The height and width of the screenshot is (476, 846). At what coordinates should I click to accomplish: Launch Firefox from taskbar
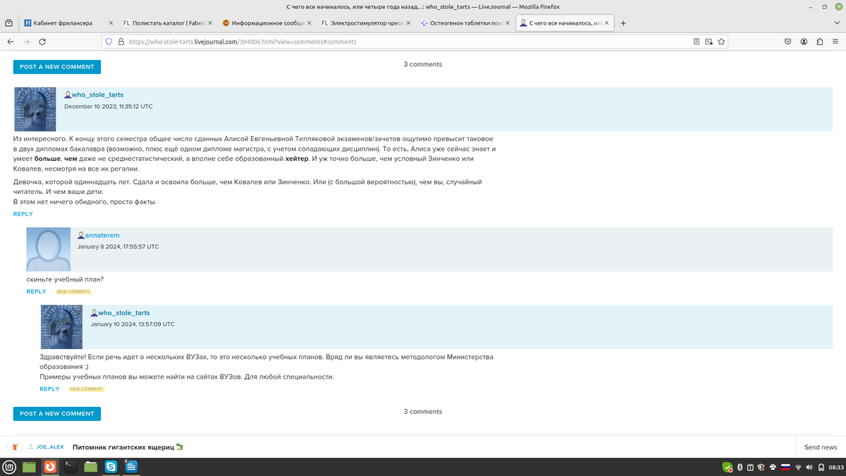coord(49,467)
